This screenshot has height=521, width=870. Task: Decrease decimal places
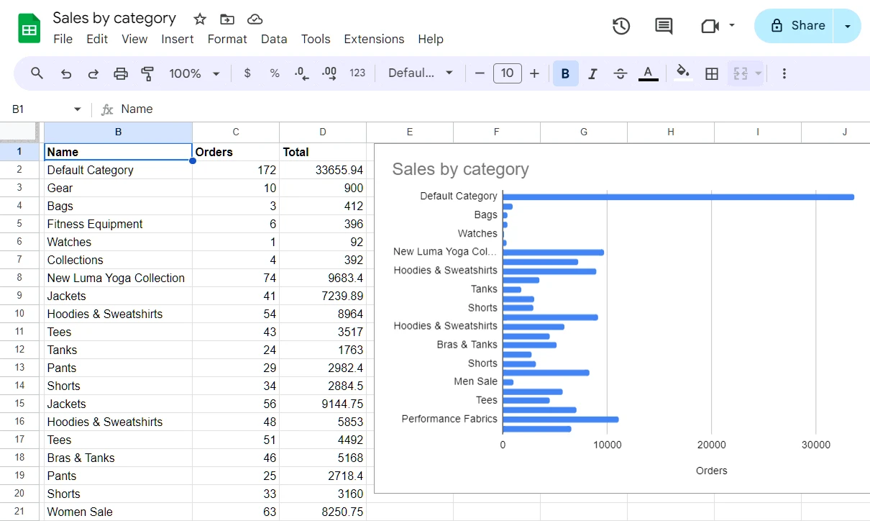301,73
